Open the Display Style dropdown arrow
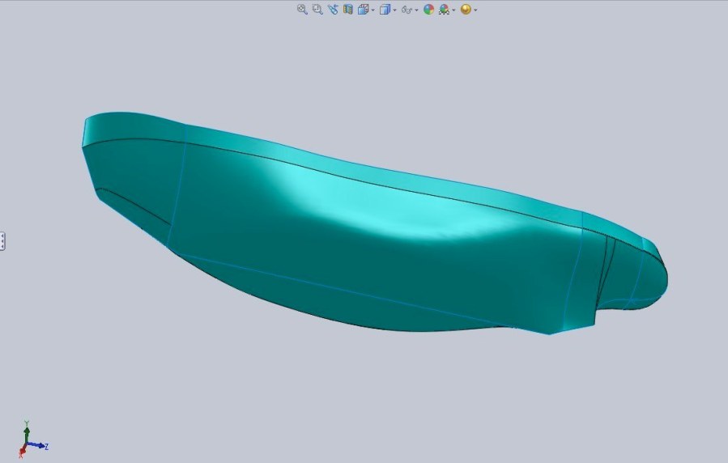This screenshot has height=463, width=728. (x=394, y=11)
